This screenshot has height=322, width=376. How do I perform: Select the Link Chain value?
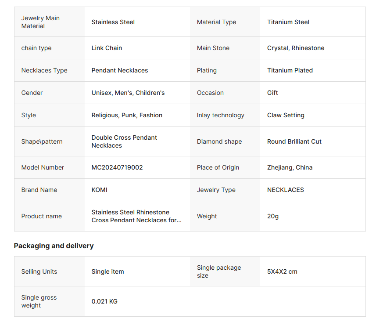(x=107, y=48)
